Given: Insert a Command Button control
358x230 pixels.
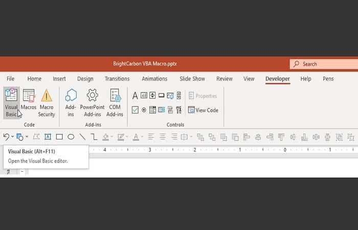Looking at the screenshot, I should 161,96.
